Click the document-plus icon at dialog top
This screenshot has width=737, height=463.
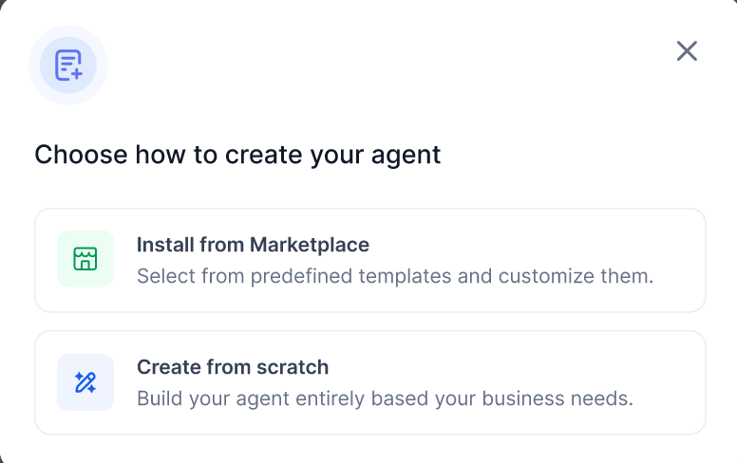point(68,65)
